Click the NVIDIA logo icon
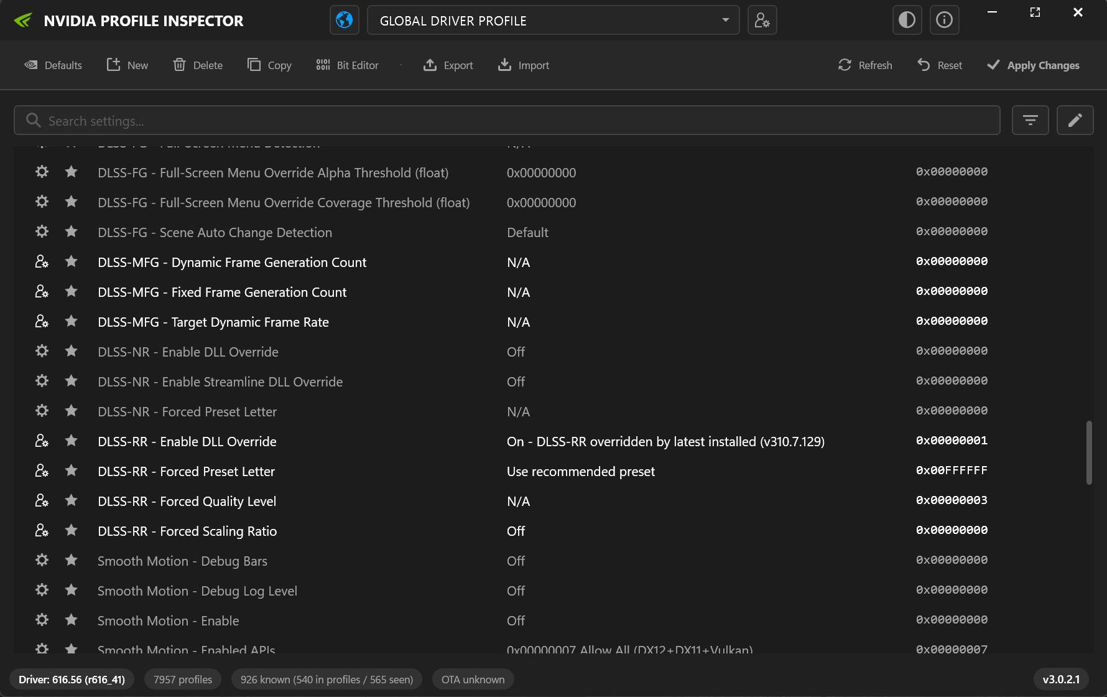The image size is (1107, 697). tap(23, 21)
